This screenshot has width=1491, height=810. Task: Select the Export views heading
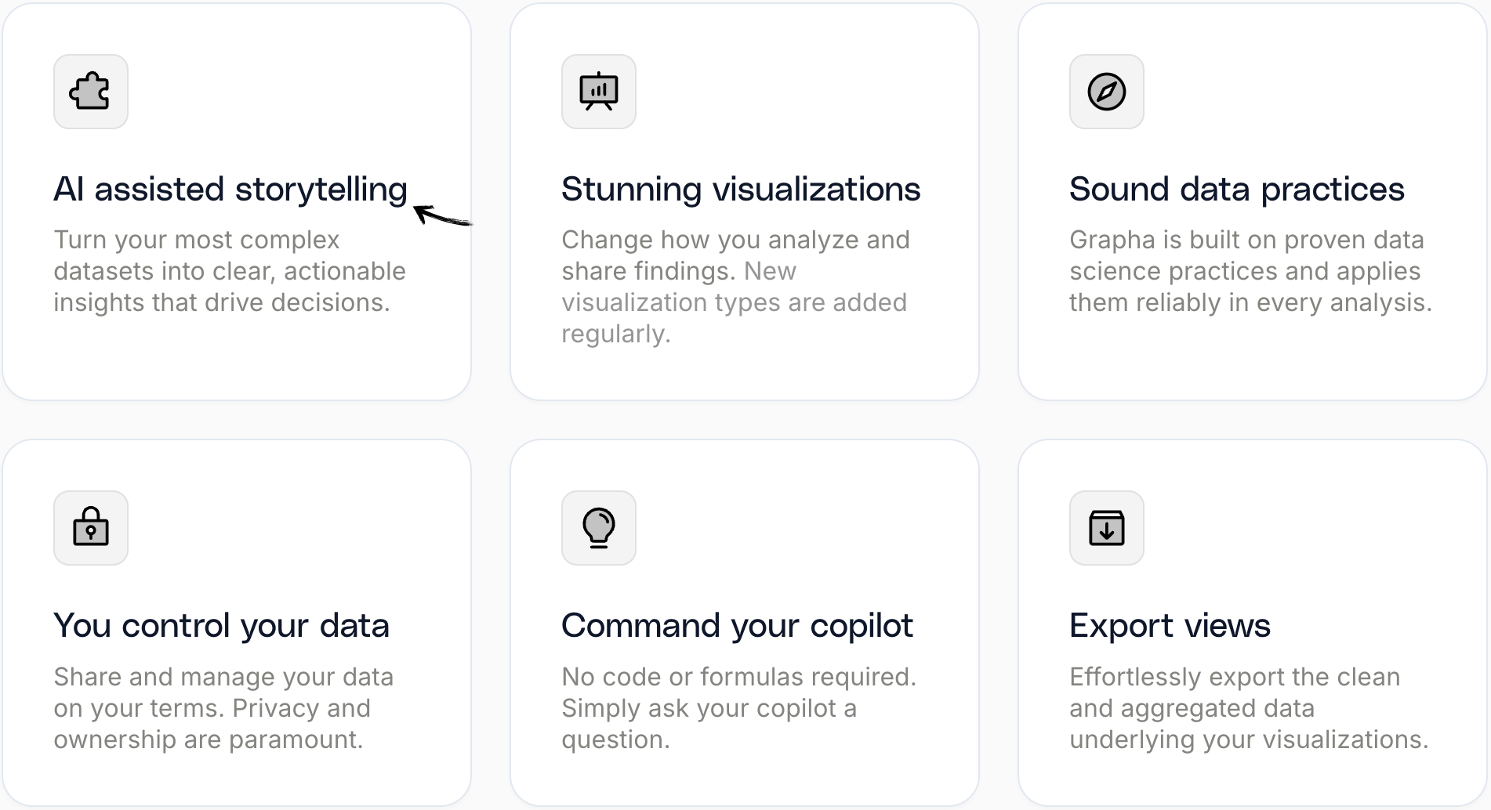pyautogui.click(x=1170, y=626)
